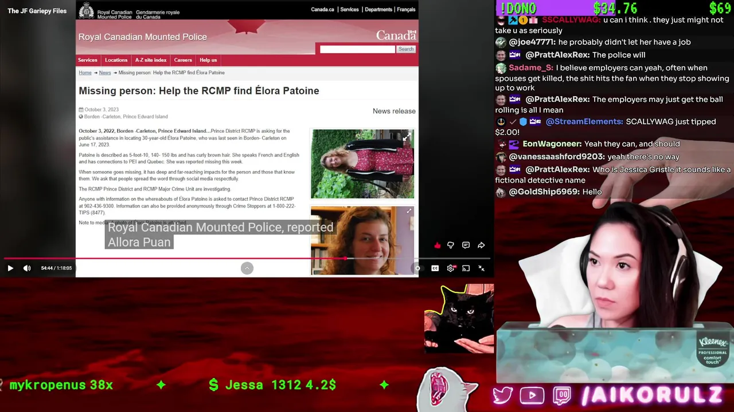Click the location pin icon beside Borden-Carleton

(x=81, y=117)
